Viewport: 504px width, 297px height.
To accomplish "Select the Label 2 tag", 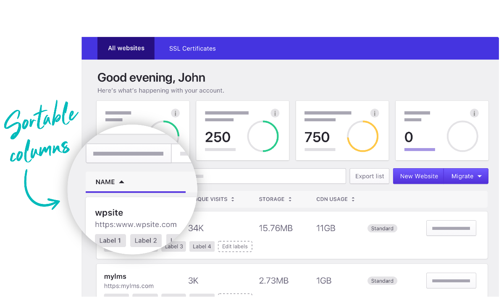I will 146,240.
